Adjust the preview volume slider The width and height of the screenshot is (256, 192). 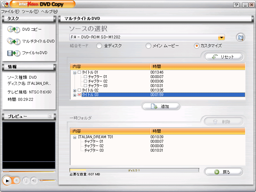click(x=47, y=180)
